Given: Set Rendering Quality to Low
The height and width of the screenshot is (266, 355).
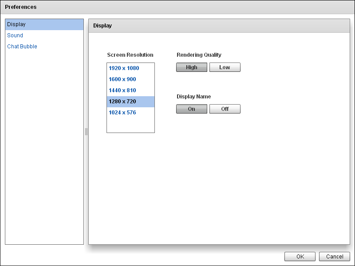Looking at the screenshot, I should pos(225,67).
